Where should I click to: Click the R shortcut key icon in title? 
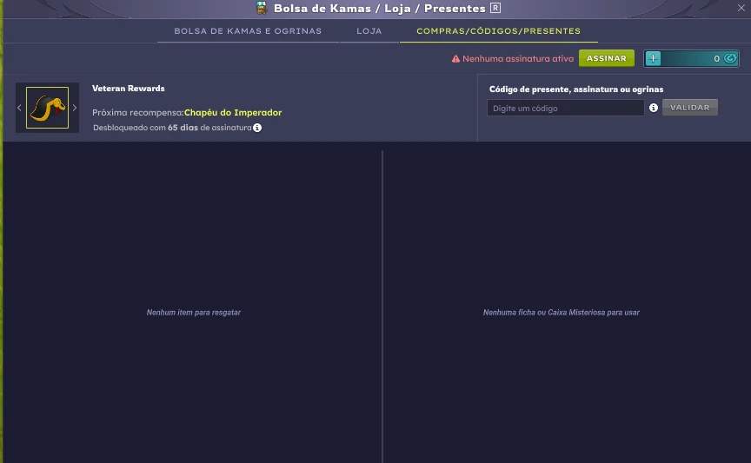point(495,8)
